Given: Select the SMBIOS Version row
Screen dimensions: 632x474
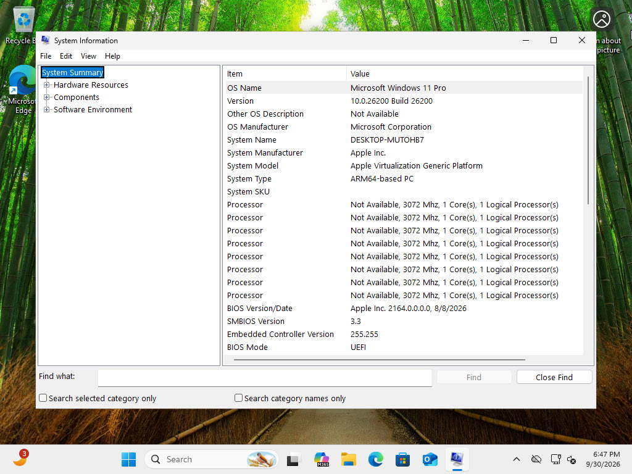Looking at the screenshot, I should [404, 321].
